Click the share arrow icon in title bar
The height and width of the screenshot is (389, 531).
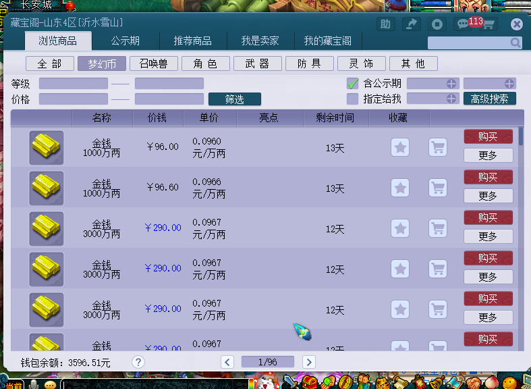click(x=411, y=24)
